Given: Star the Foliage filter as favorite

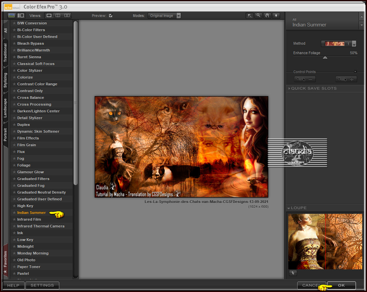Looking at the screenshot, I should pos(14,165).
